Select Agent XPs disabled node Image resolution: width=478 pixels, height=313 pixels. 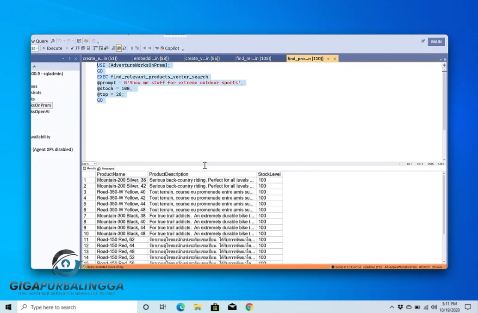point(52,149)
